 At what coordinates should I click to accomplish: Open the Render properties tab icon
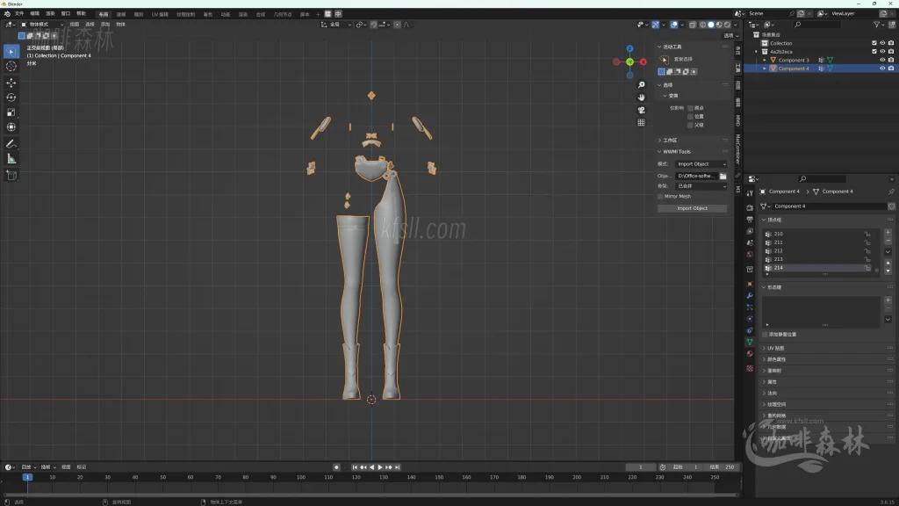pyautogui.click(x=750, y=207)
